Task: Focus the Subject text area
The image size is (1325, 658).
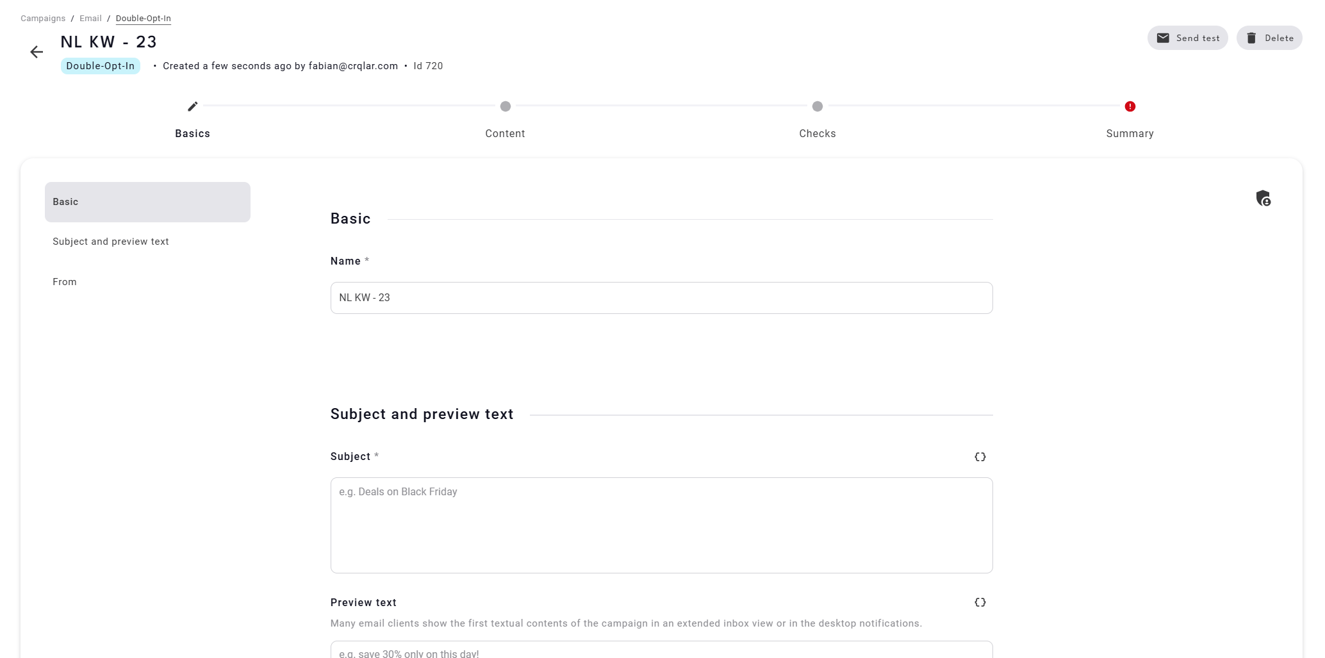Action: pos(661,525)
